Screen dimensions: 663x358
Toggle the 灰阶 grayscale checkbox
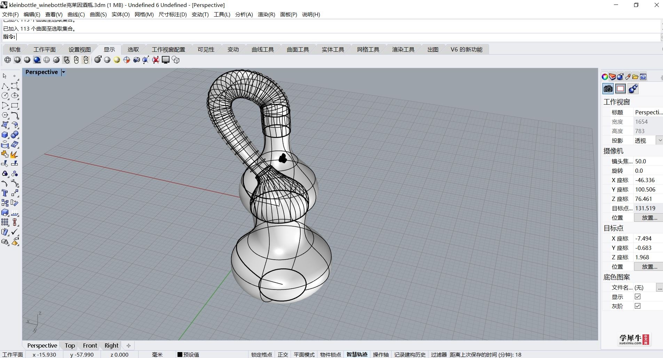click(x=638, y=306)
